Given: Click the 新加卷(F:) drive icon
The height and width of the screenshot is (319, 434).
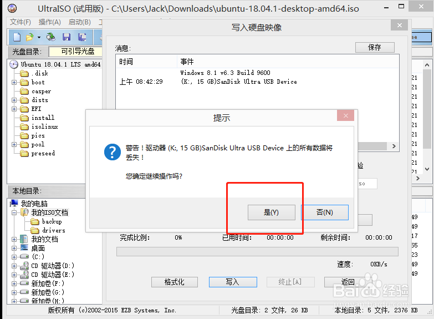Looking at the screenshot, I should [24, 283].
